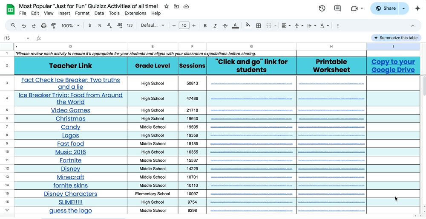This screenshot has width=426, height=219.
Task: Decrease font size with minus button
Action: (x=174, y=25)
